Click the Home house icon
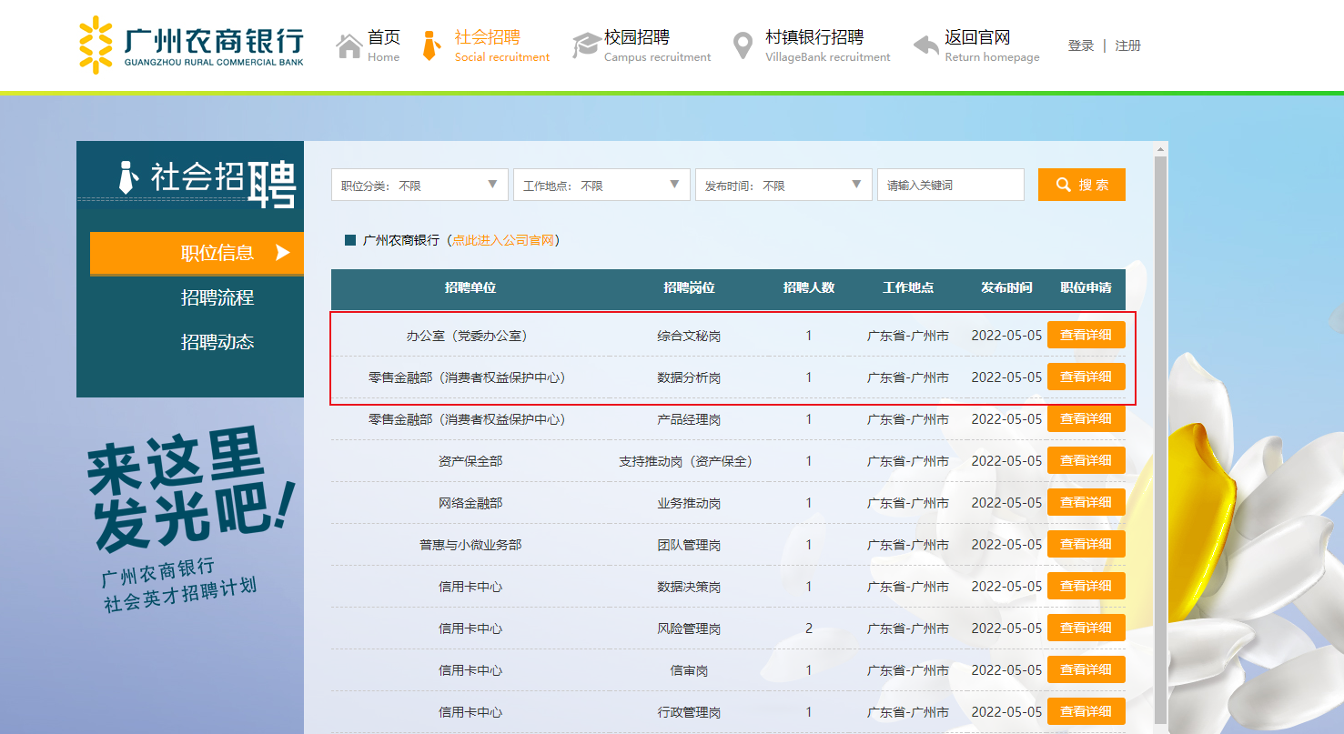This screenshot has height=734, width=1344. pyautogui.click(x=349, y=45)
